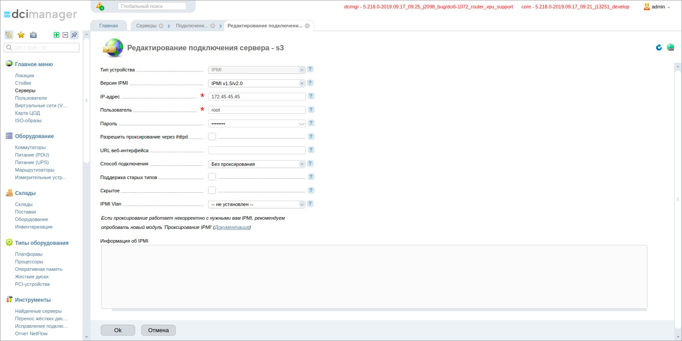The height and width of the screenshot is (341, 682).
Task: Check the Поддержка старых типов box
Action: point(212,176)
